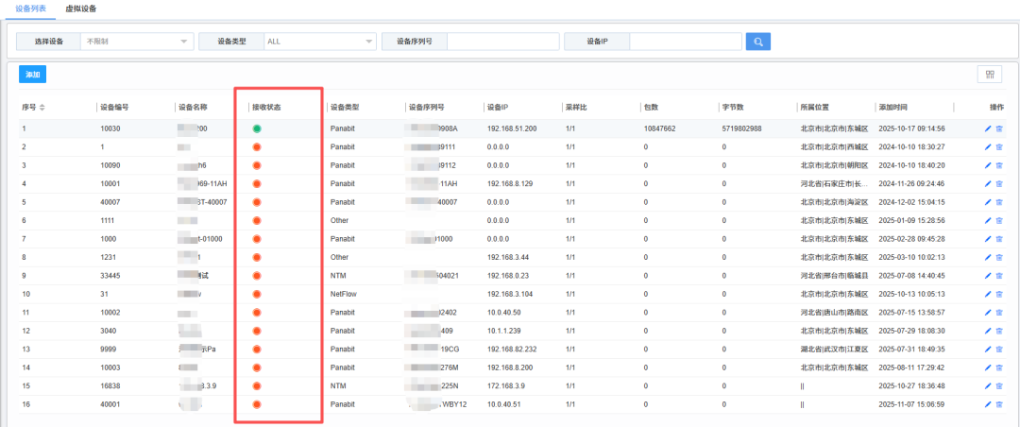Select packet count cell 10847662
The image size is (1020, 427).
[659, 128]
